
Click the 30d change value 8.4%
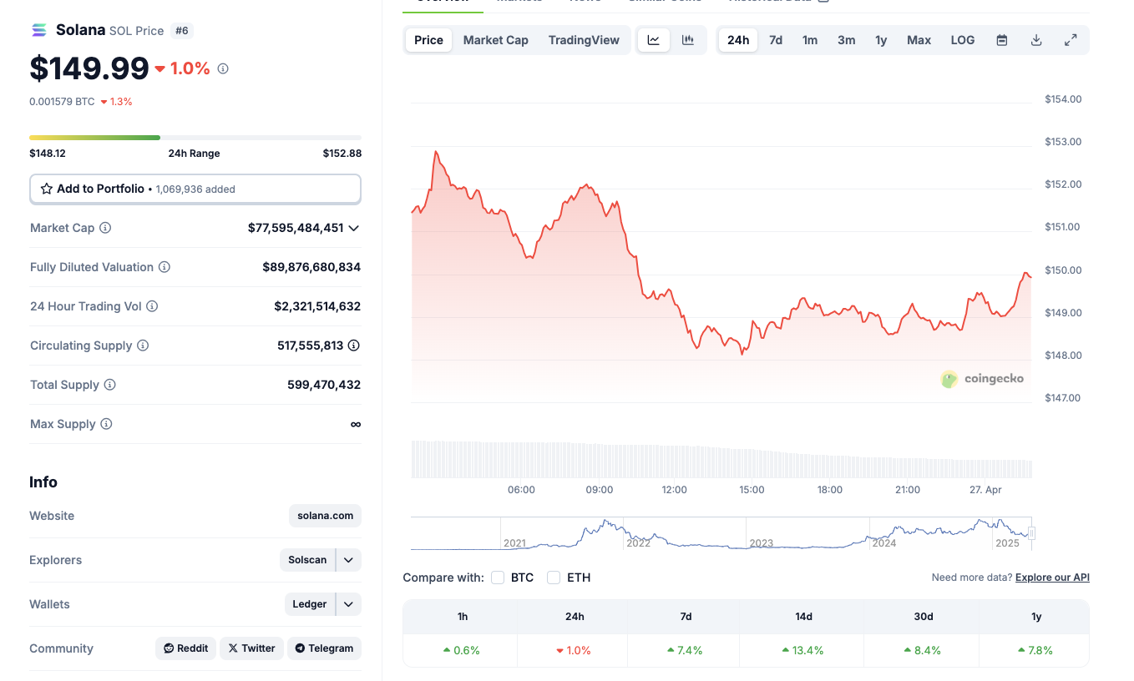[x=923, y=650]
